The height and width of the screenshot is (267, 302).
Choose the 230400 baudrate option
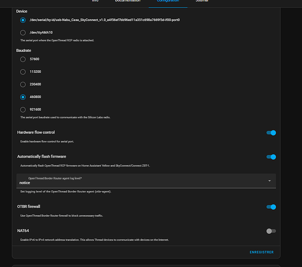[x=23, y=84]
